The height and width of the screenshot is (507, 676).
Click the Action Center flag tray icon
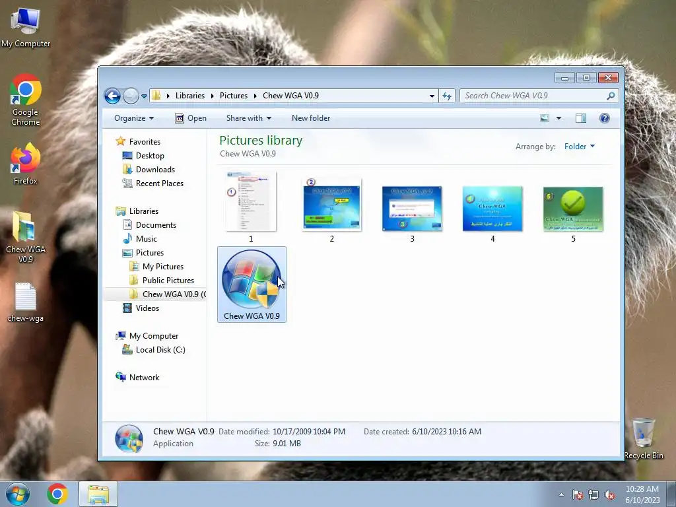coord(577,495)
